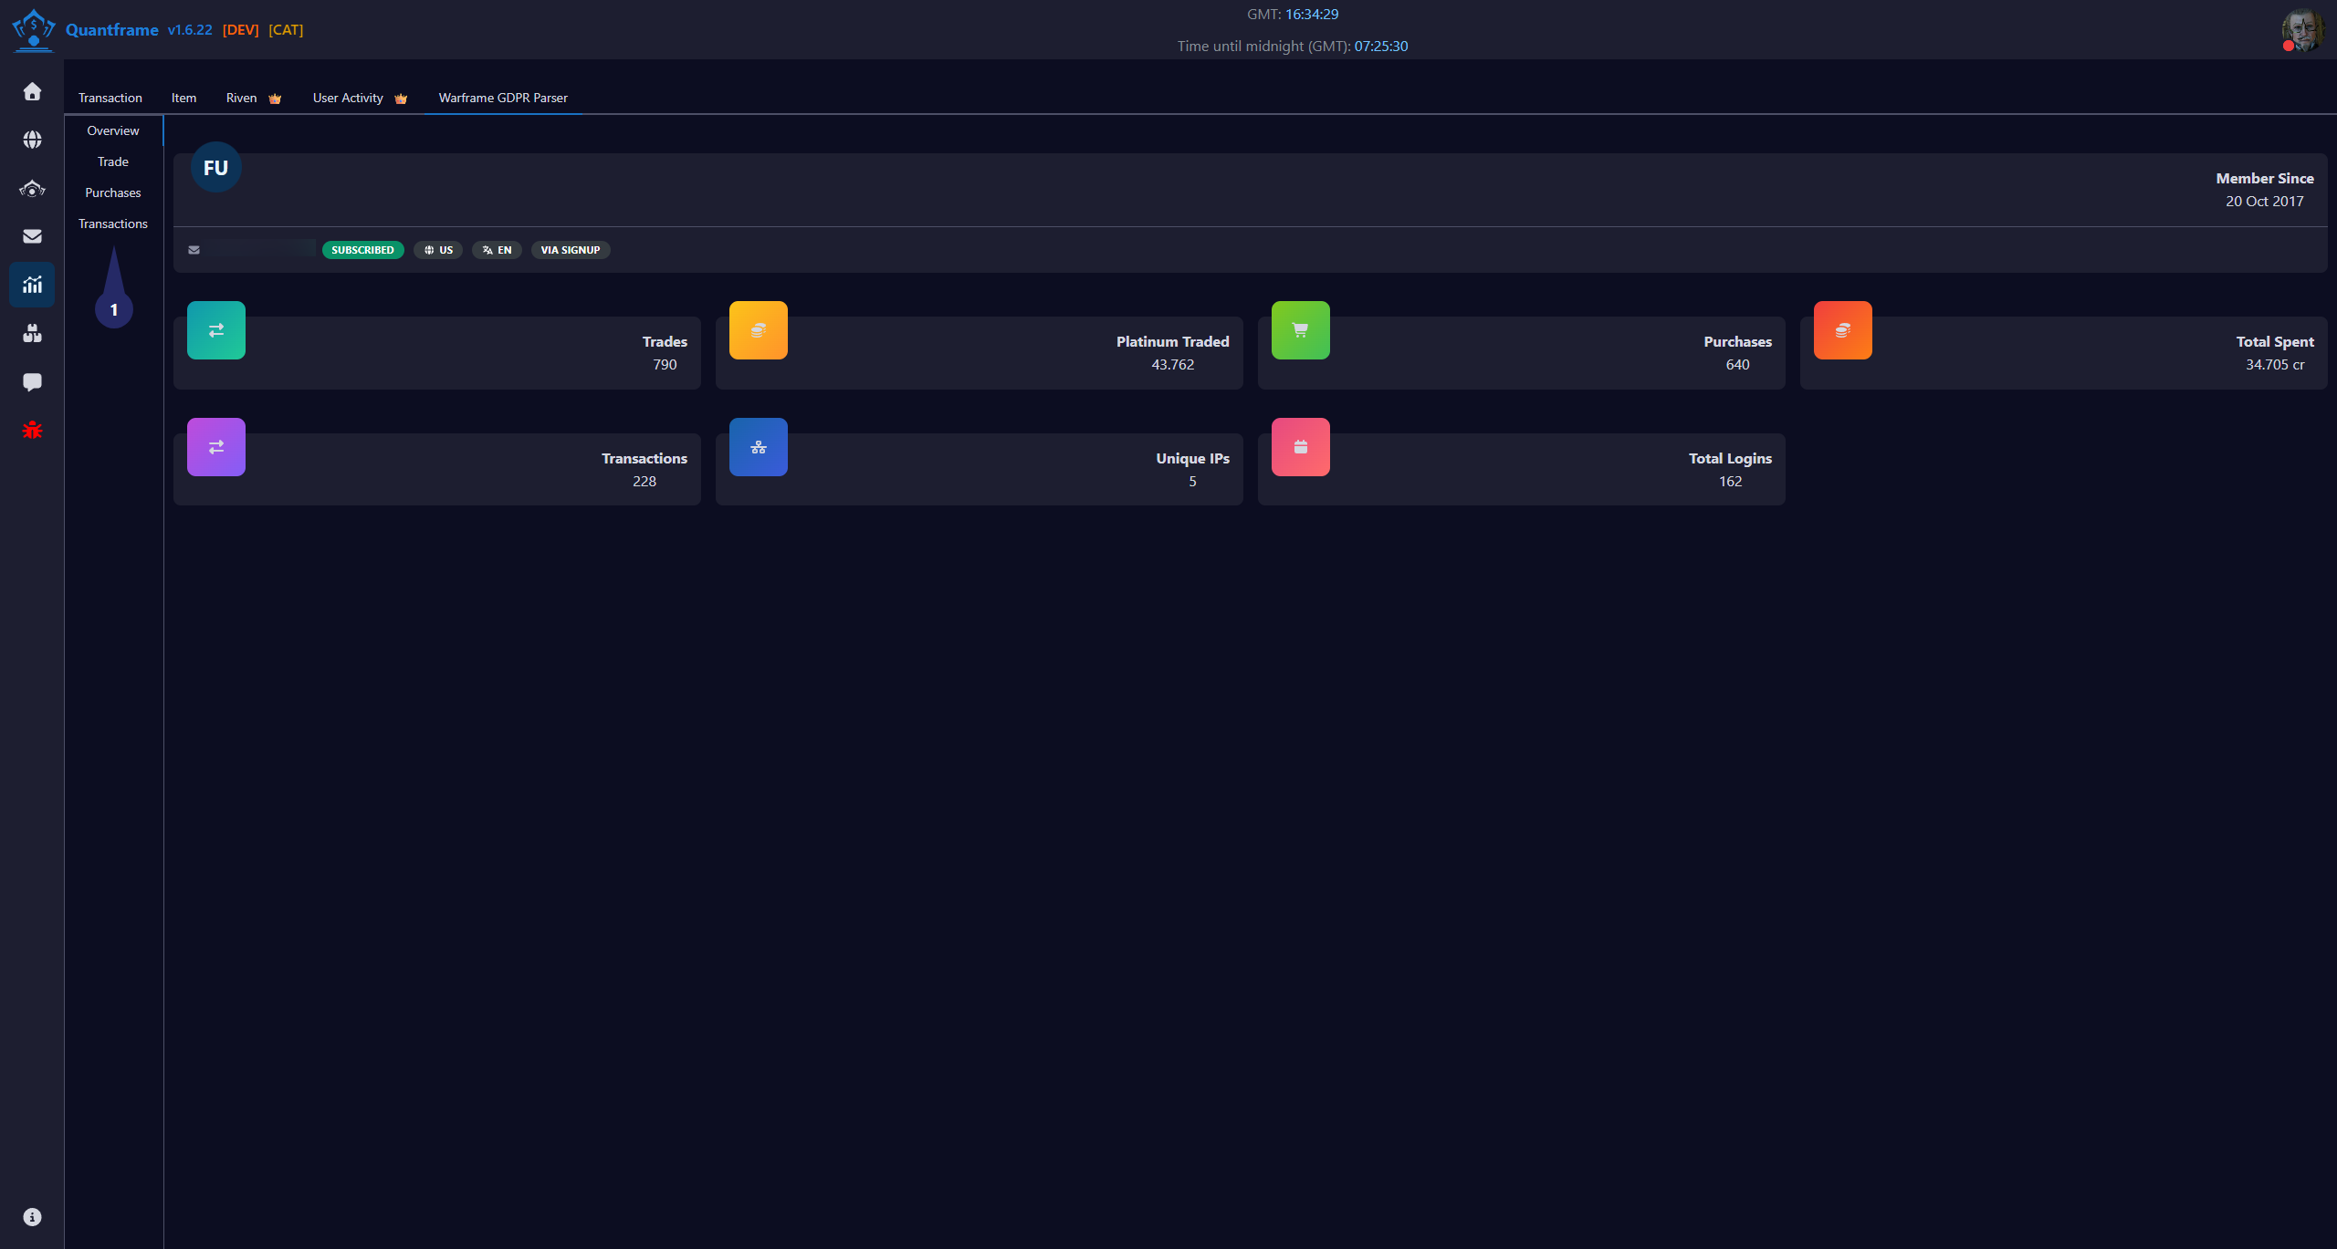Click the green Purchases cart icon
The image size is (2337, 1249).
[1301, 330]
